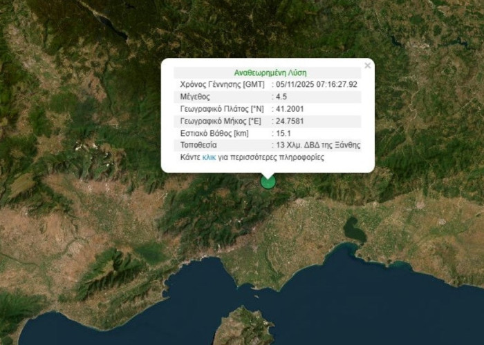Select the focal depth value 15.1
The width and height of the screenshot is (484, 345).
coord(283,133)
